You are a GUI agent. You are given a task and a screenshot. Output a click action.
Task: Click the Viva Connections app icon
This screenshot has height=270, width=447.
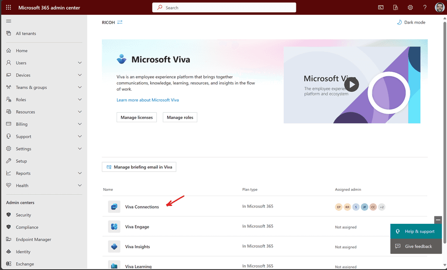click(114, 206)
